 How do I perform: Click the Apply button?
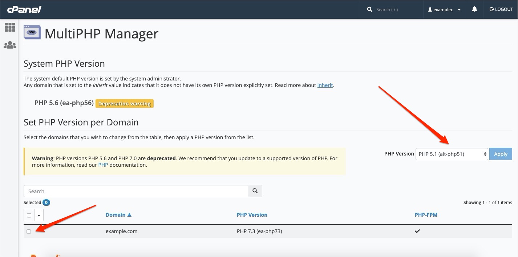click(501, 154)
